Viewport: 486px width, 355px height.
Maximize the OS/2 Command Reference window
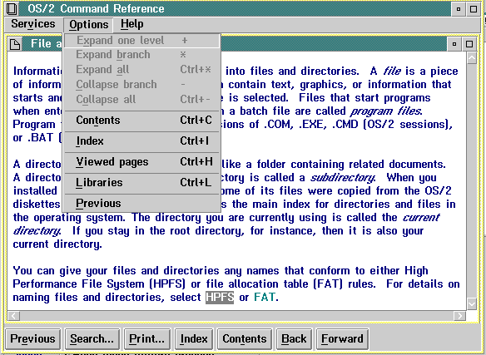474,8
